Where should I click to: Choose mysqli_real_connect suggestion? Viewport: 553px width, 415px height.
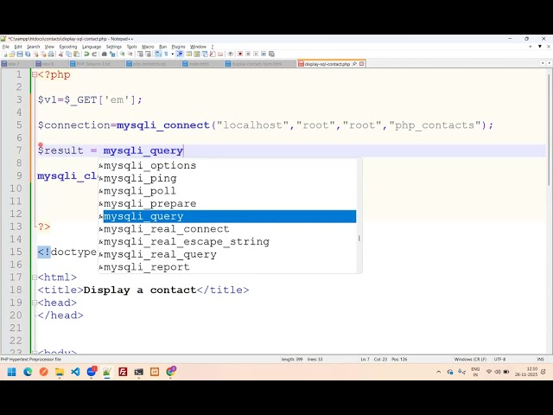click(x=227, y=229)
